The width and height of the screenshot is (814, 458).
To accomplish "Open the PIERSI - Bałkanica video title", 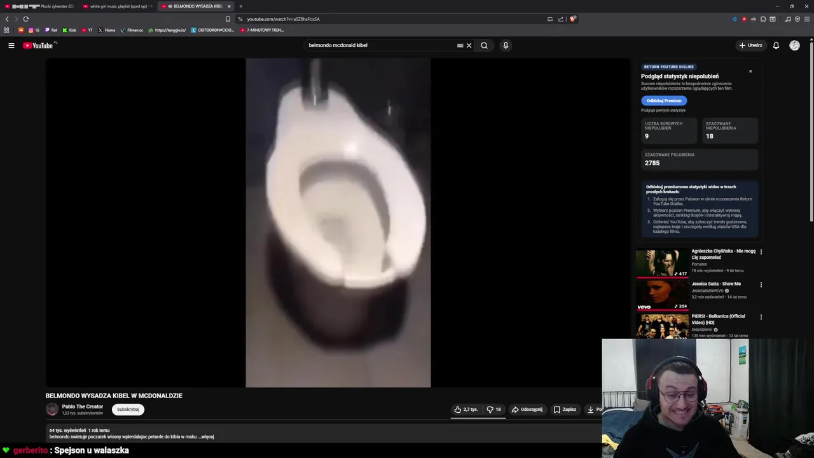I will click(719, 319).
